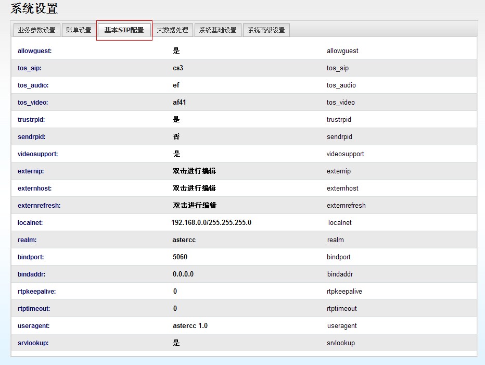Screen dimensions: 485x365
Task: Click the useragent value astercc 1.0
Action: tap(190, 326)
